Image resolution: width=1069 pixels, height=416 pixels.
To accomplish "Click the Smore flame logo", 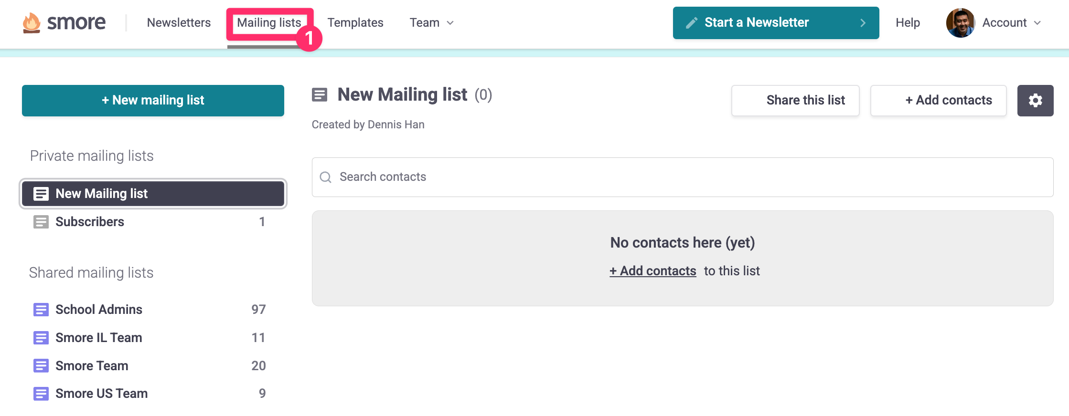I will (x=32, y=23).
